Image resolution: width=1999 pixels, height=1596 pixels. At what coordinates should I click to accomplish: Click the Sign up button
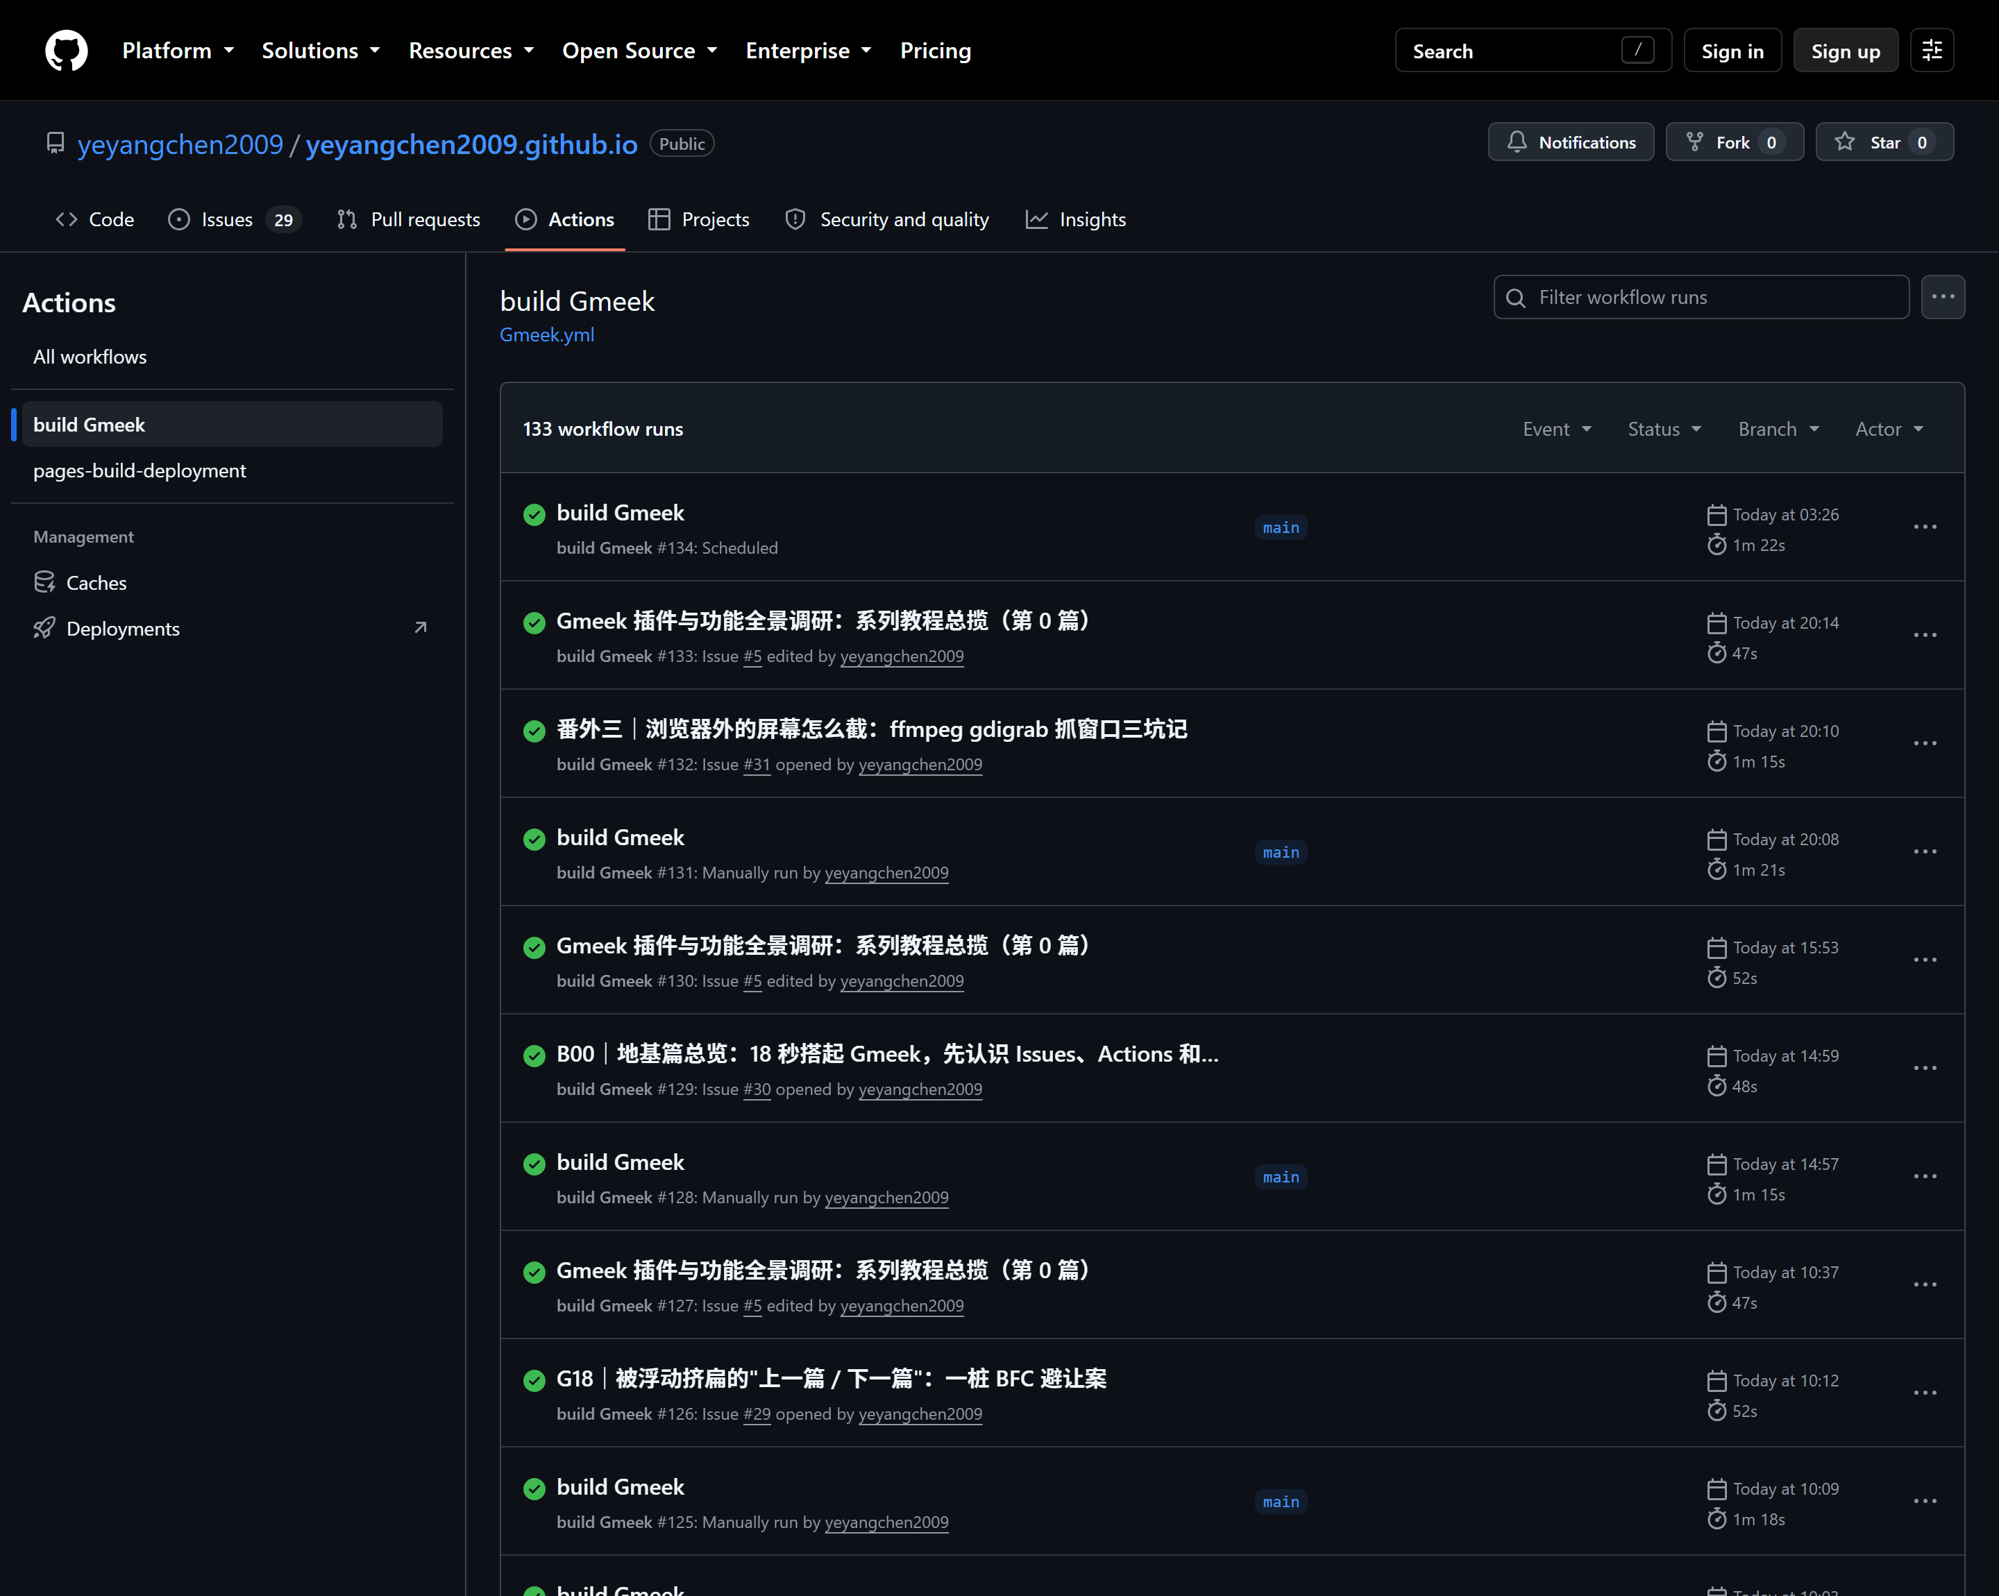click(x=1845, y=51)
